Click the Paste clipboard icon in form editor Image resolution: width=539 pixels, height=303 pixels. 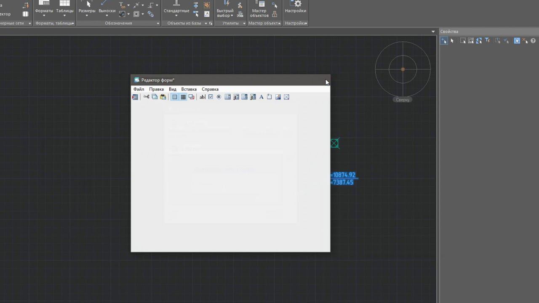point(163,97)
